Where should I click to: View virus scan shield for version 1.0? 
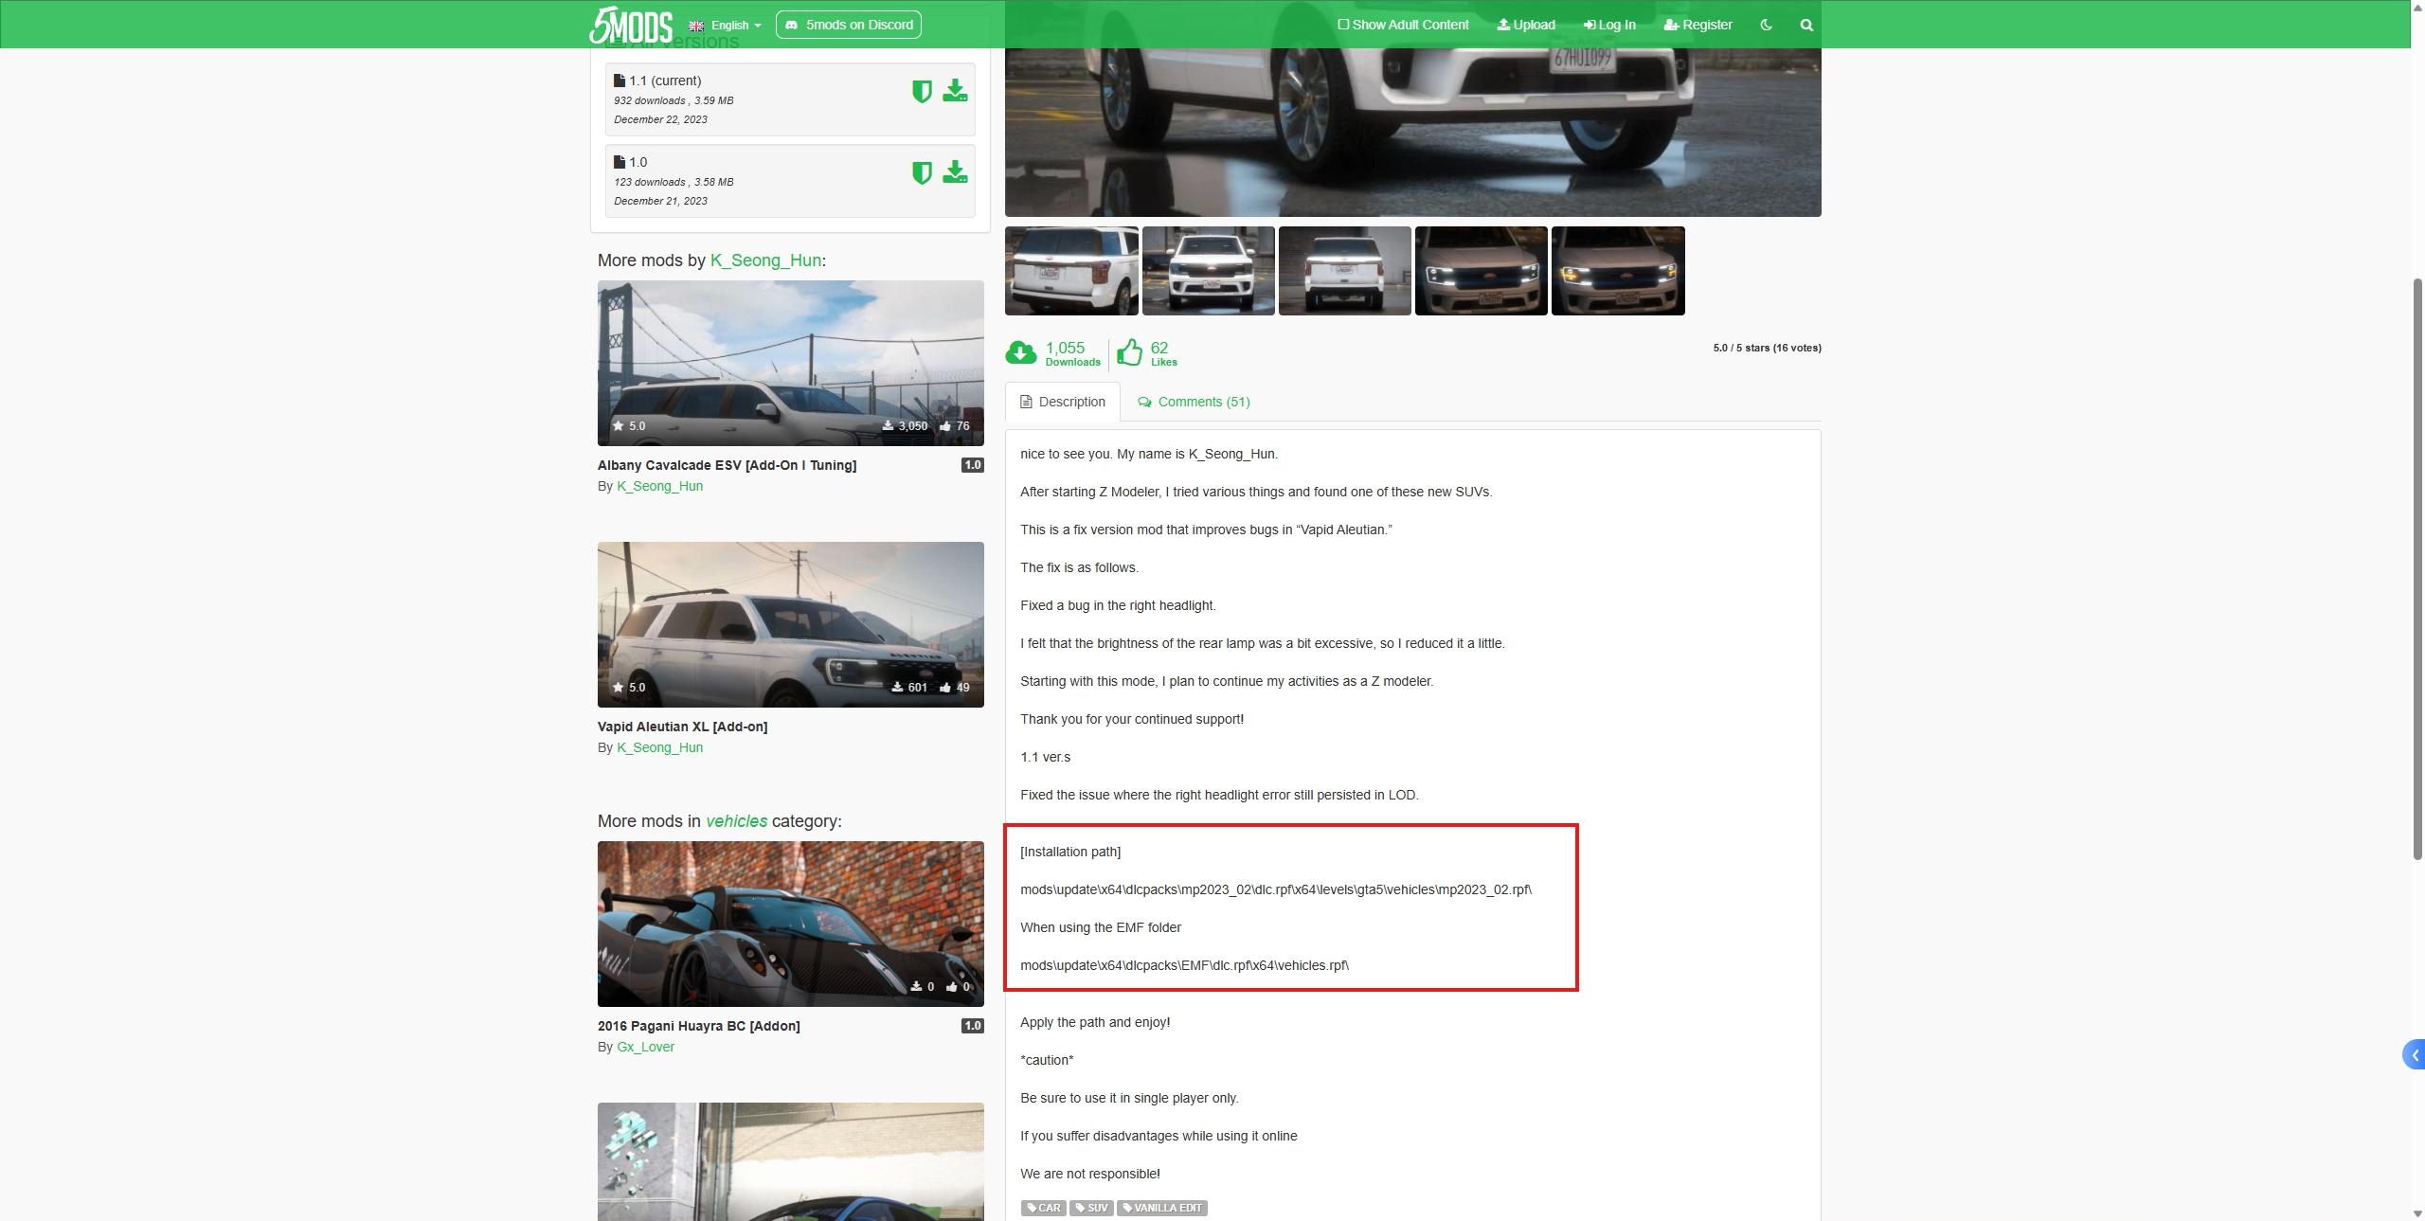(x=922, y=172)
